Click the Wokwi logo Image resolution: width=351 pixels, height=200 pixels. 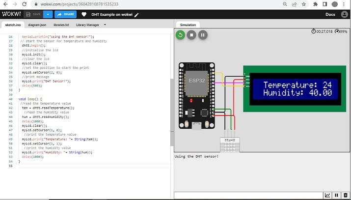11,14
